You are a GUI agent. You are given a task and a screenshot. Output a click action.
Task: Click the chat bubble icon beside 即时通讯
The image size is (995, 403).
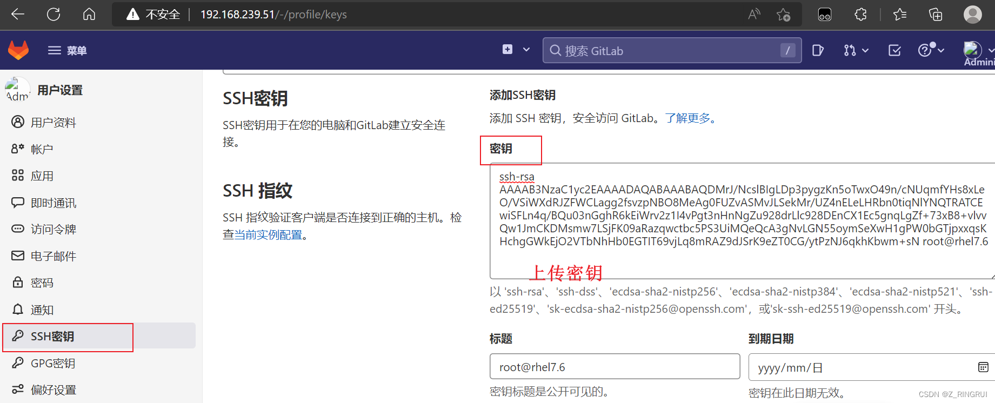18,203
